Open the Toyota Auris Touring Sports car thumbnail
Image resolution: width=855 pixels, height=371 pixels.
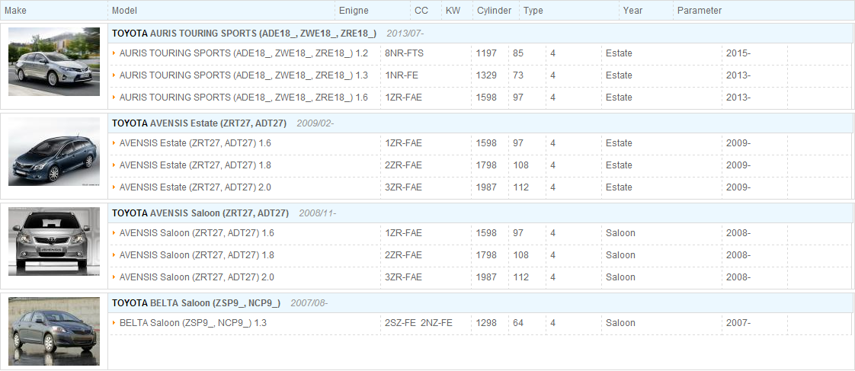point(54,62)
